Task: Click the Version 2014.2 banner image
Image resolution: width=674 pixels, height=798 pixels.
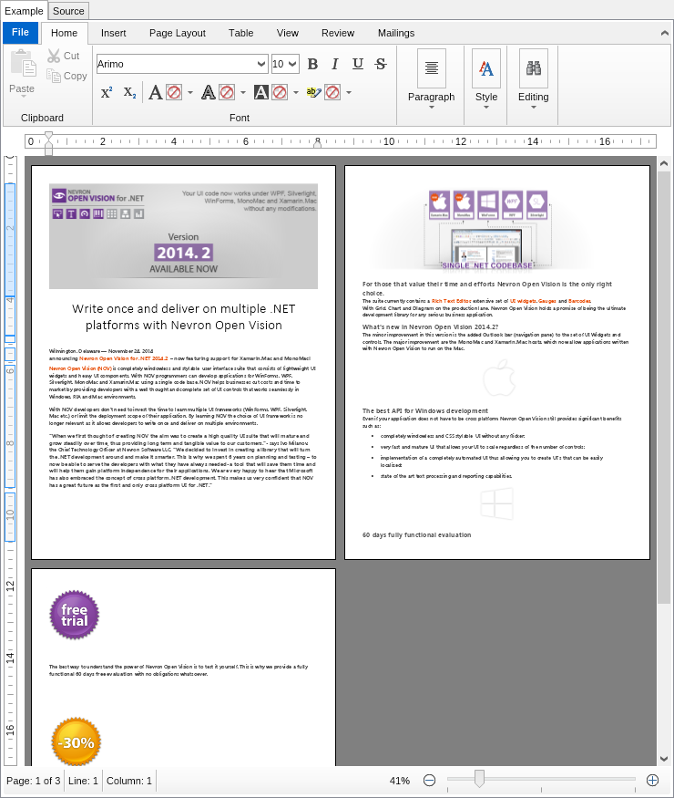Action: point(183,236)
